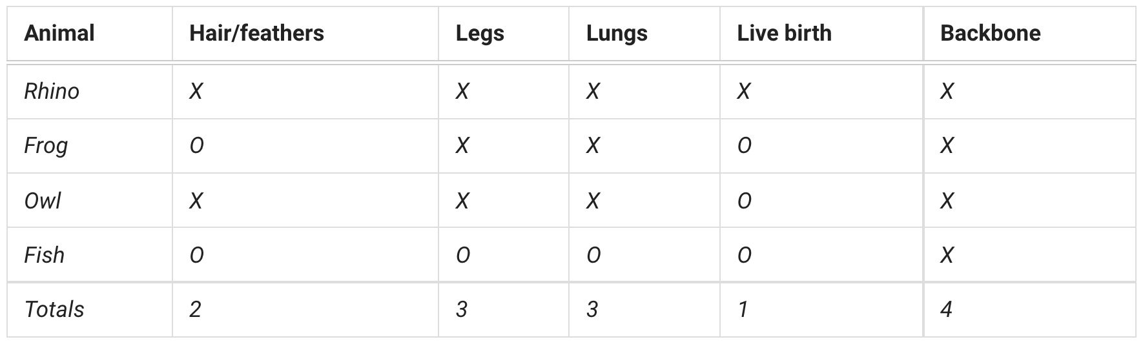Click the Hair/feathers column header
The width and height of the screenshot is (1143, 346).
tap(256, 34)
